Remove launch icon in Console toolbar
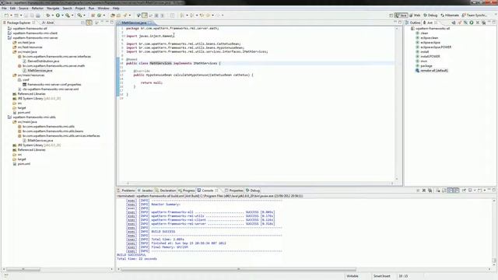 pos(423,190)
